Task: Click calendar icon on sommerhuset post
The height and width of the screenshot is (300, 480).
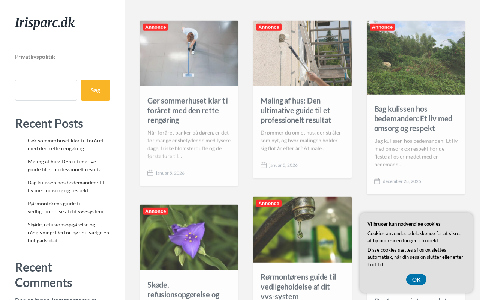Action: coord(150,173)
